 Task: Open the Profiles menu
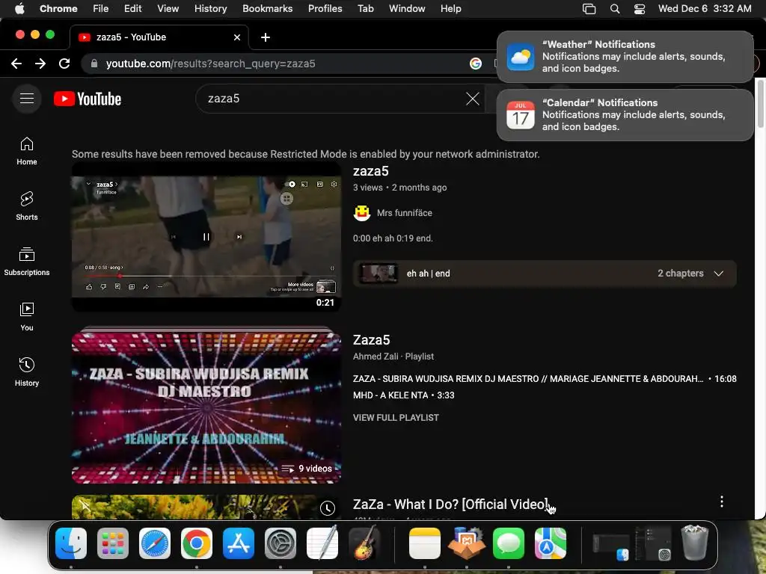325,8
